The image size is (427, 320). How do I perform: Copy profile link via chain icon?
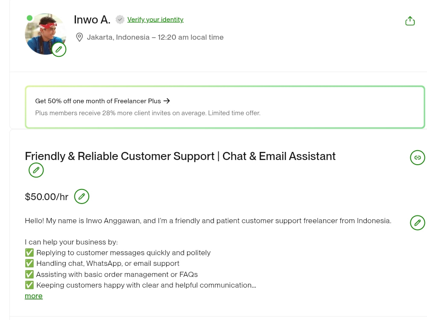click(418, 157)
